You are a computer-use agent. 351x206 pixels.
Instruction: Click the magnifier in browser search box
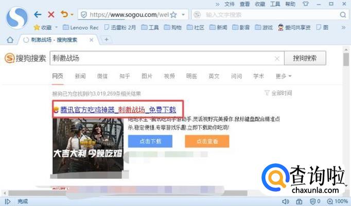click(343, 15)
